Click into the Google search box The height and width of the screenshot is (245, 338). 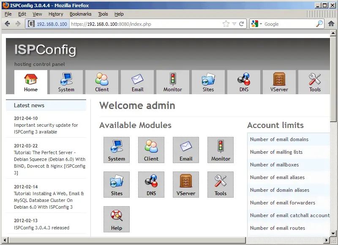289,24
